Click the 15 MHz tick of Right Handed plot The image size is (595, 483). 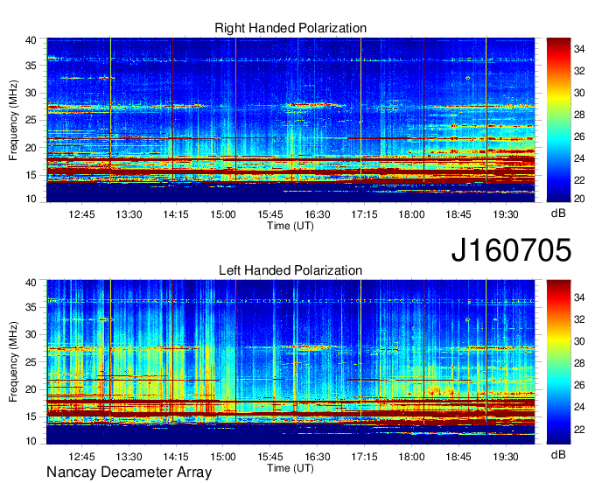31,175
